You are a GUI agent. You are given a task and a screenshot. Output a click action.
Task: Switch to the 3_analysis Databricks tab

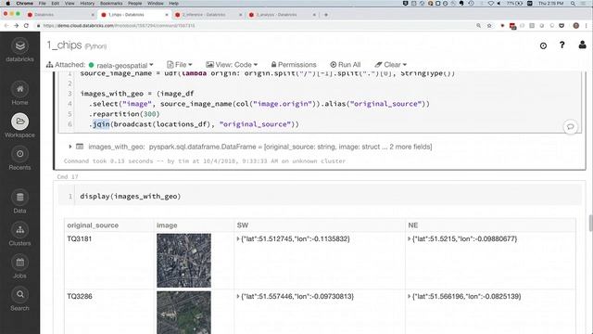(x=281, y=15)
